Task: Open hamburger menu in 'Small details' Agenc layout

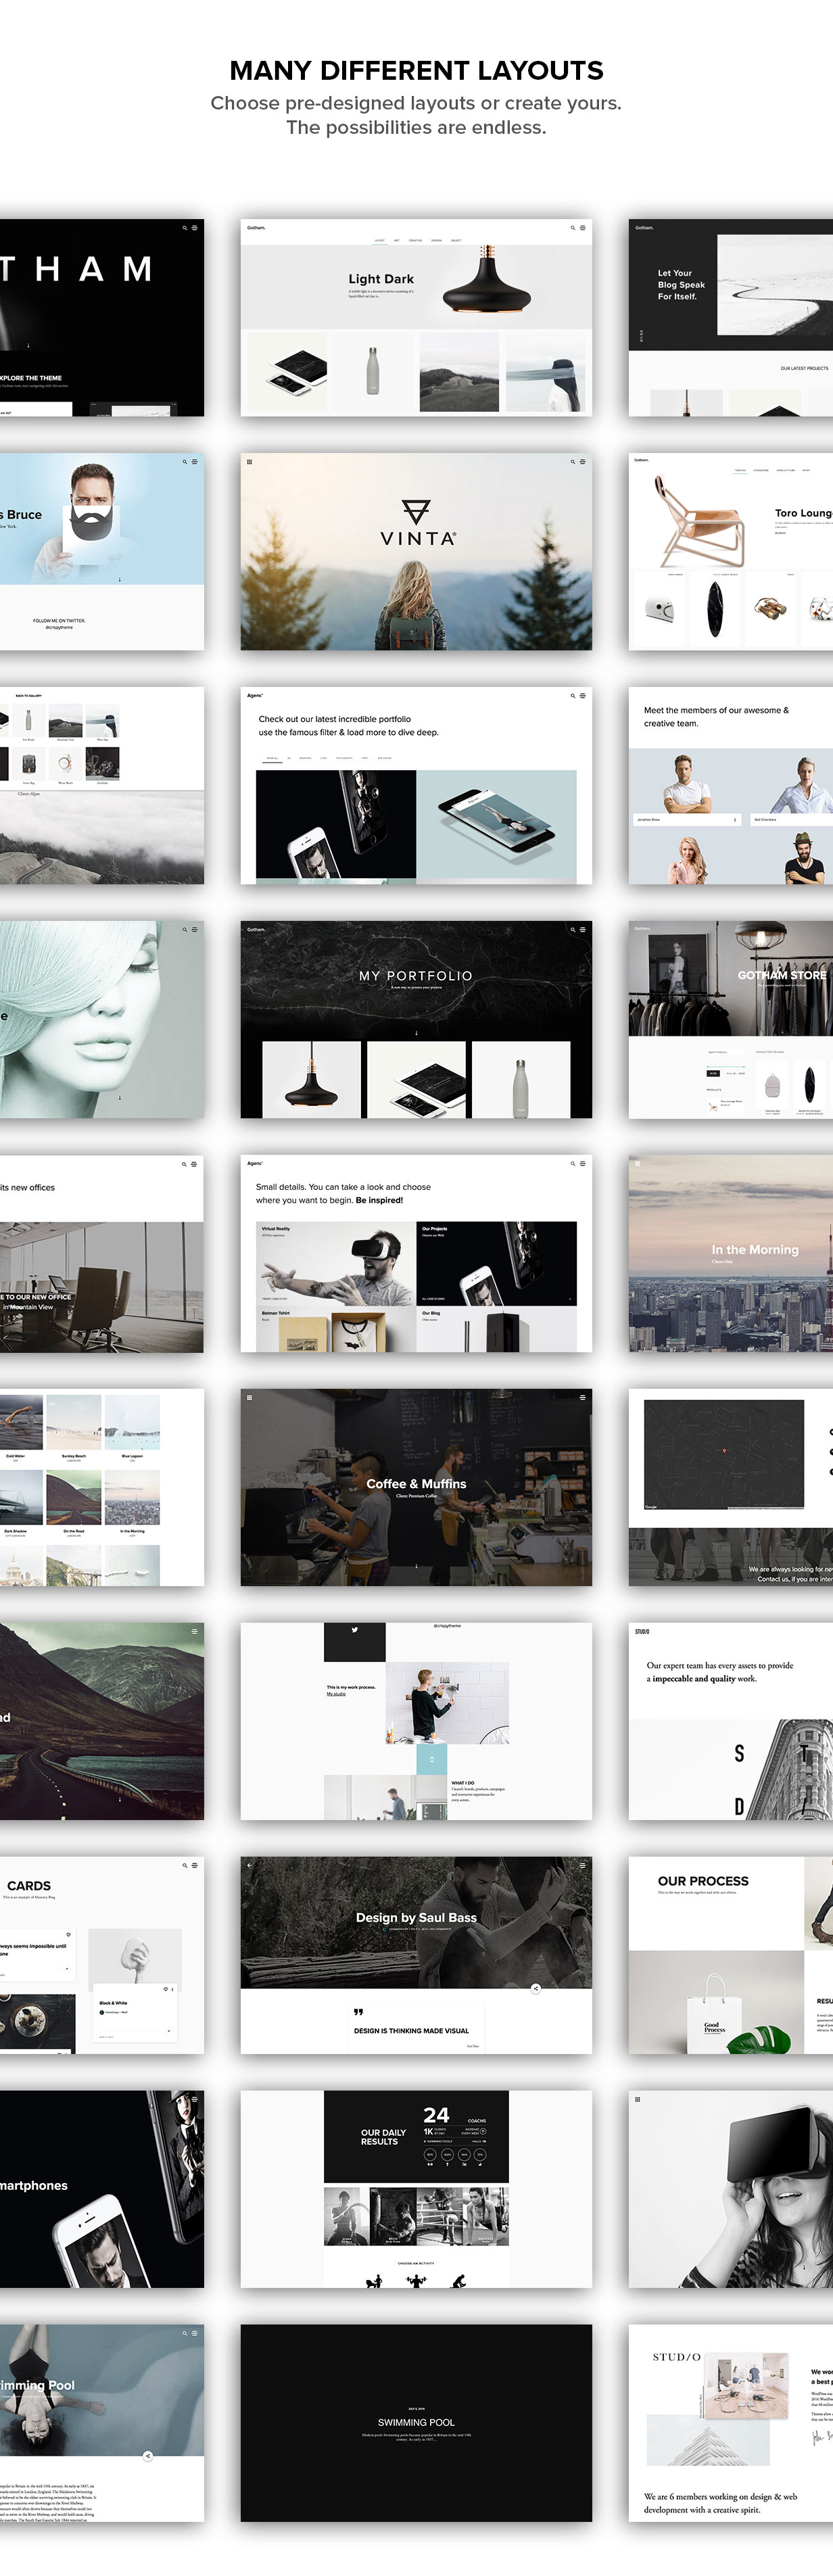Action: pyautogui.click(x=583, y=1164)
